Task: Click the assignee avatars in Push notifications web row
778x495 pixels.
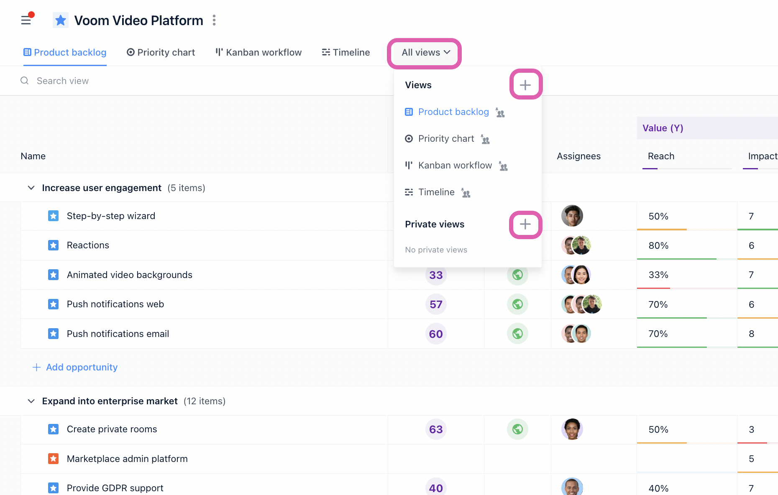Action: (581, 304)
